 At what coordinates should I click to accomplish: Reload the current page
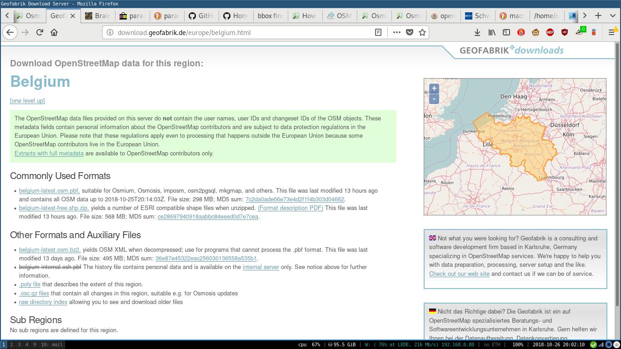tap(40, 32)
